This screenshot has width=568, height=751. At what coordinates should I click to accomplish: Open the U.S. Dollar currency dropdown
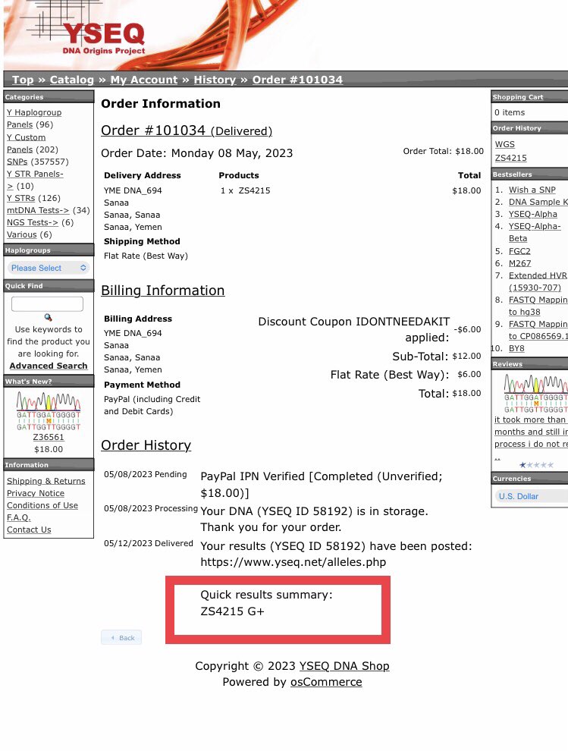pyautogui.click(x=531, y=496)
